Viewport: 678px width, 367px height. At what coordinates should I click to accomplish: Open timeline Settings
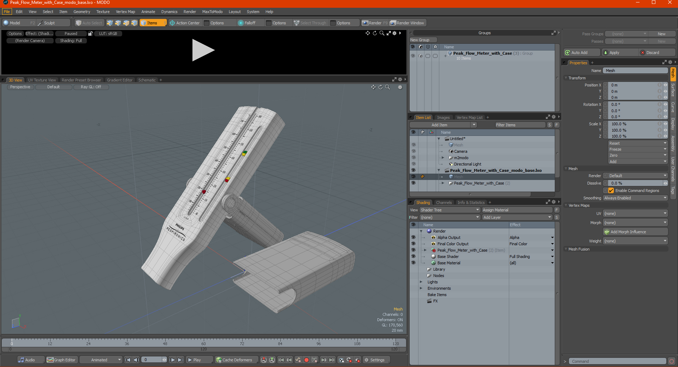click(376, 360)
